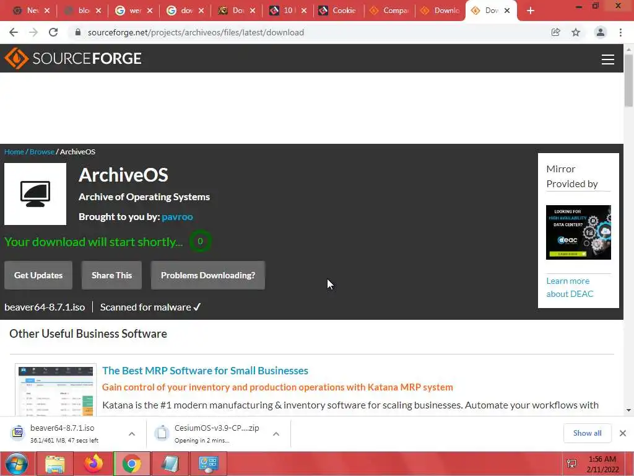This screenshot has height=476, width=634.
Task: Click the CesiumOS zip download file icon
Action: pyautogui.click(x=162, y=432)
